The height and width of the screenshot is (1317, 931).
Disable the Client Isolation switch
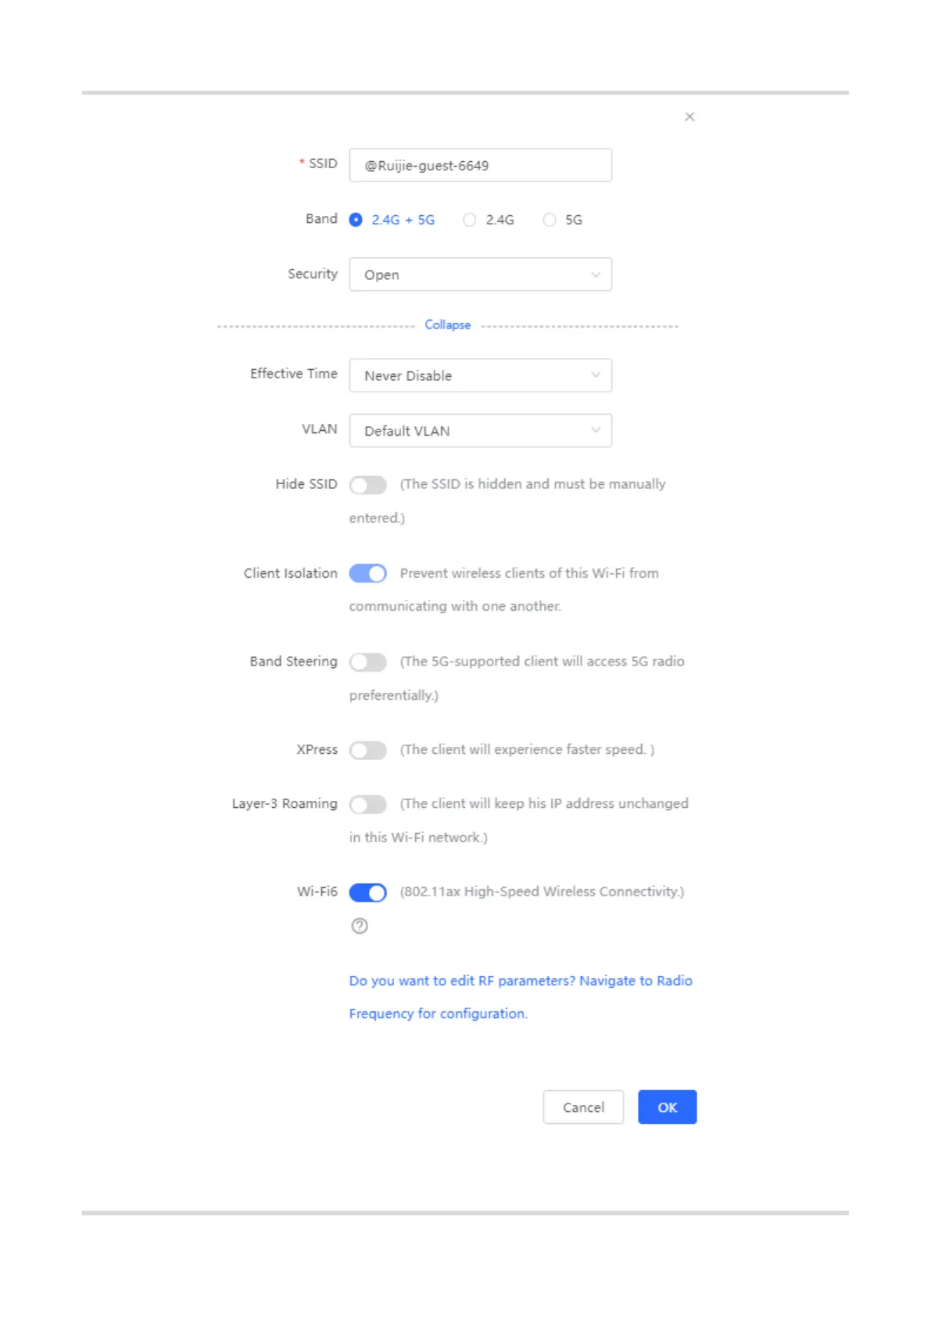368,574
